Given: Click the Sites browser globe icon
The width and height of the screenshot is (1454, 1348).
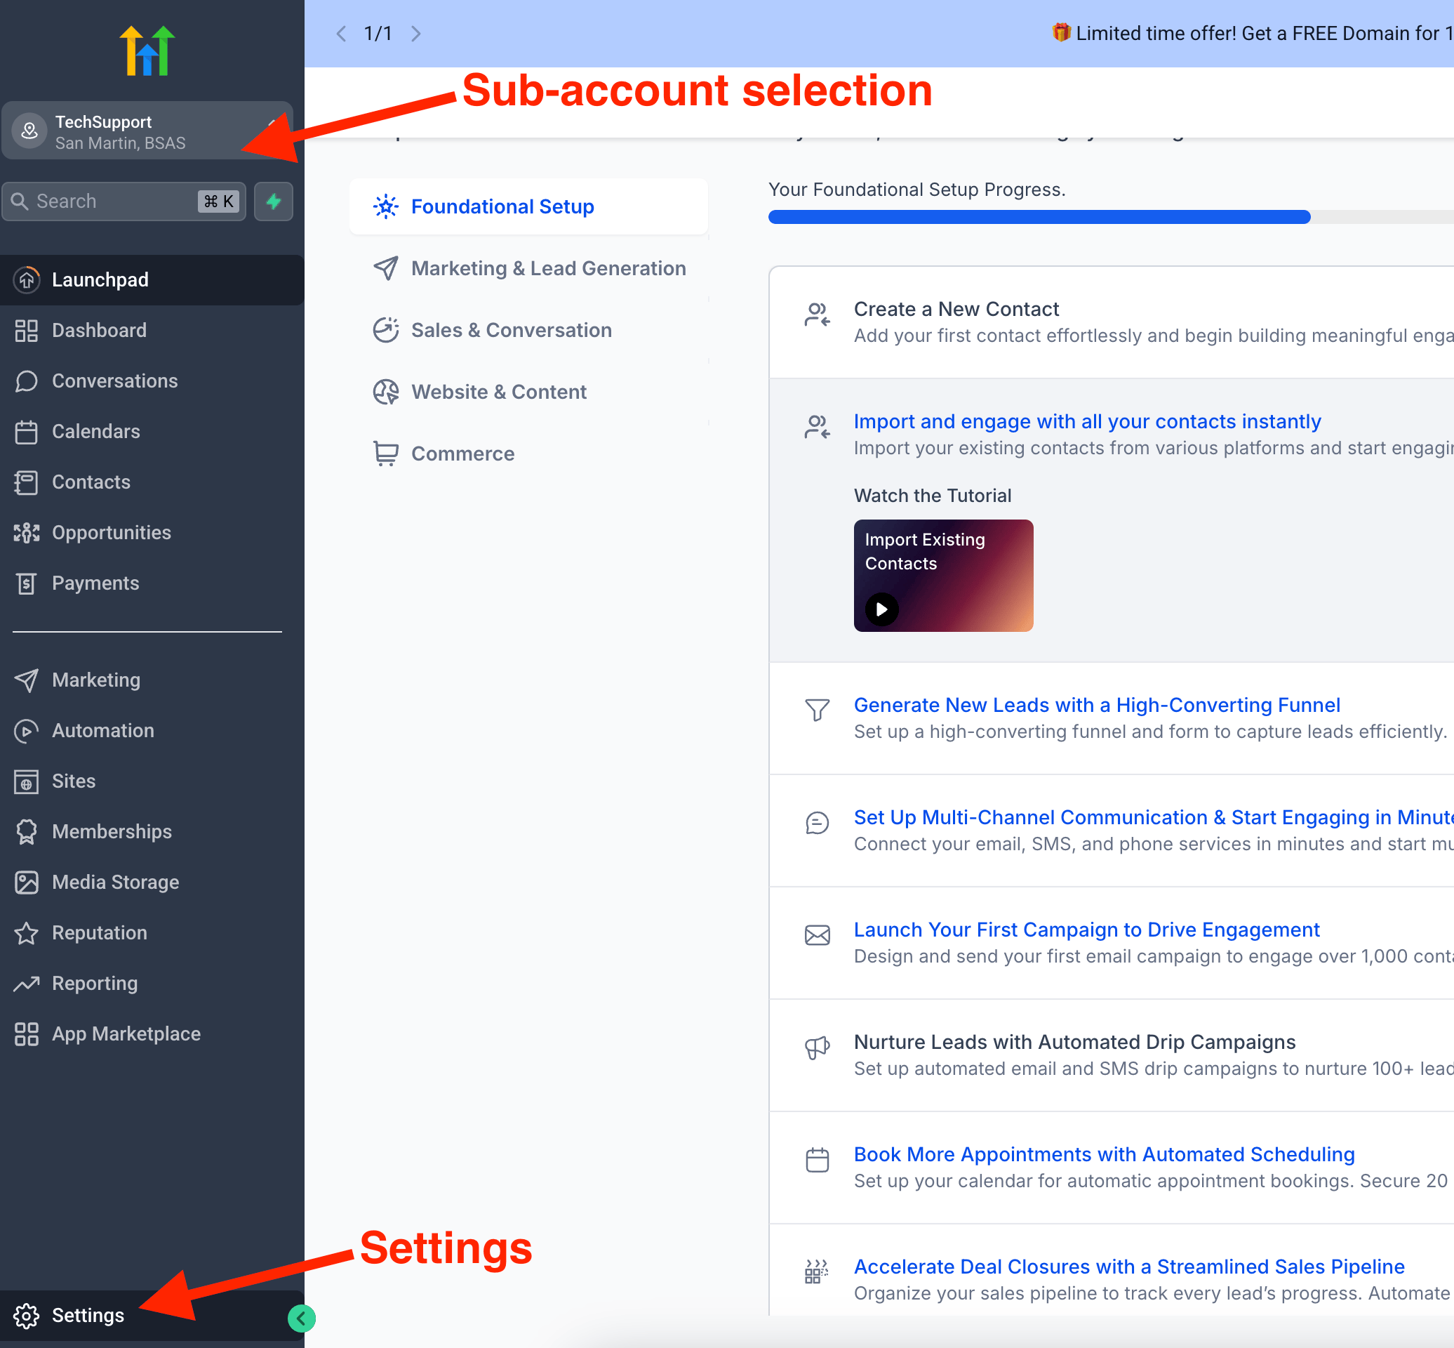Looking at the screenshot, I should click(26, 781).
